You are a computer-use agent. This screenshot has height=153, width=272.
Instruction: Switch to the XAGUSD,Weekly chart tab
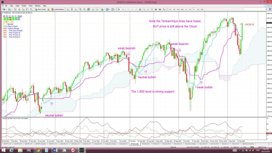click(x=110, y=144)
